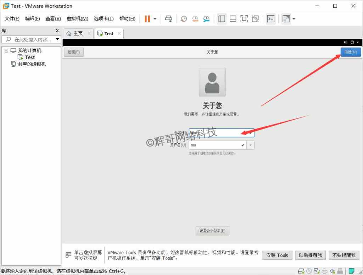This screenshot has width=363, height=275.
Task: Open the console view icon
Action: click(x=270, y=19)
